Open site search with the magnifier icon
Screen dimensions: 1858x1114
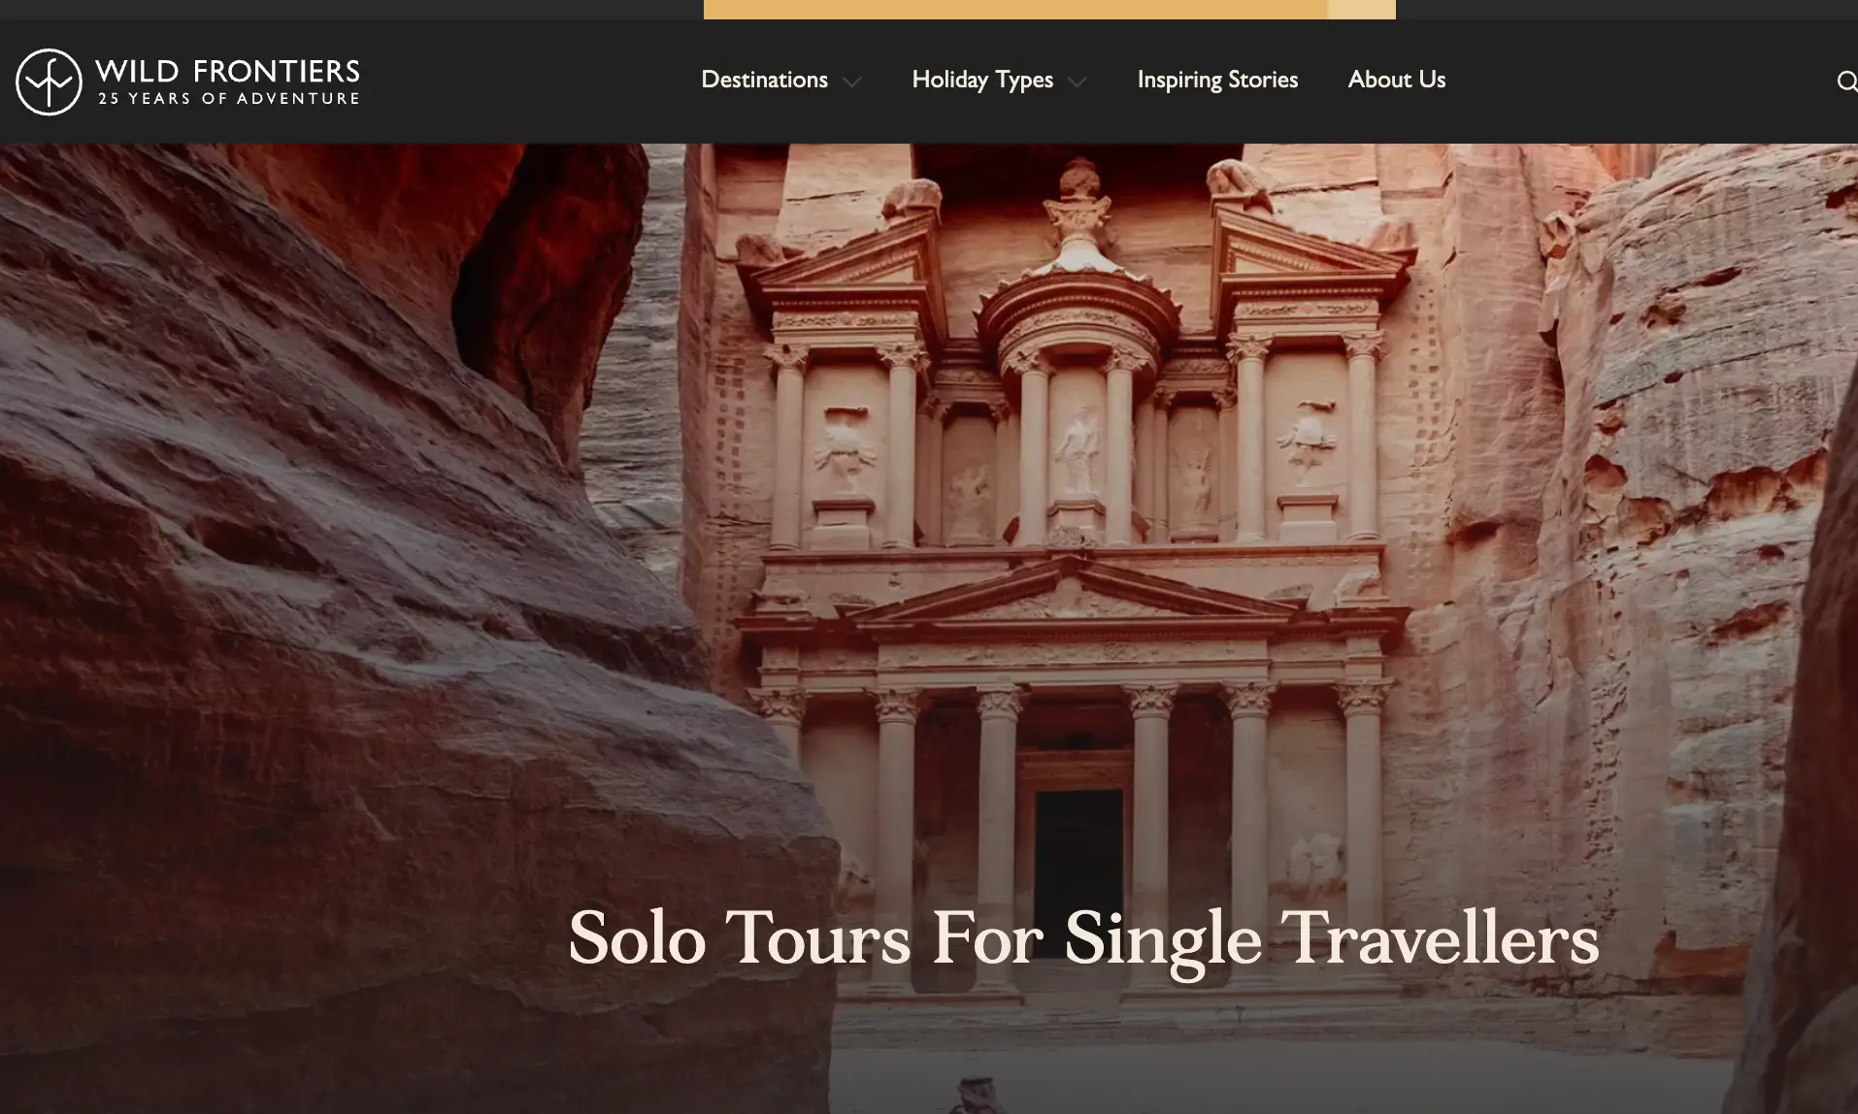click(x=1846, y=82)
